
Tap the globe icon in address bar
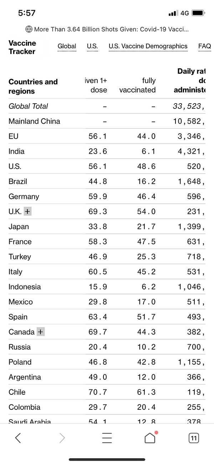click(x=29, y=29)
